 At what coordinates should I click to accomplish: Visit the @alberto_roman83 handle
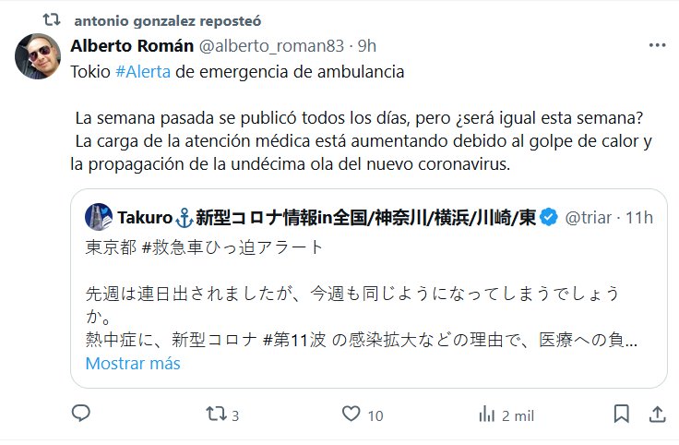pos(271,45)
